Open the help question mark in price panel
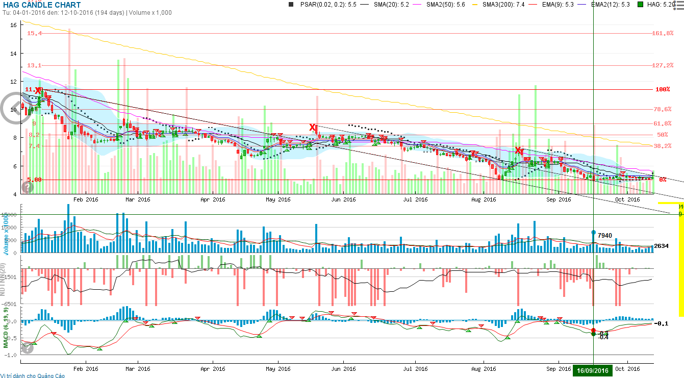Screen dimensions: 684x378 click(x=28, y=187)
